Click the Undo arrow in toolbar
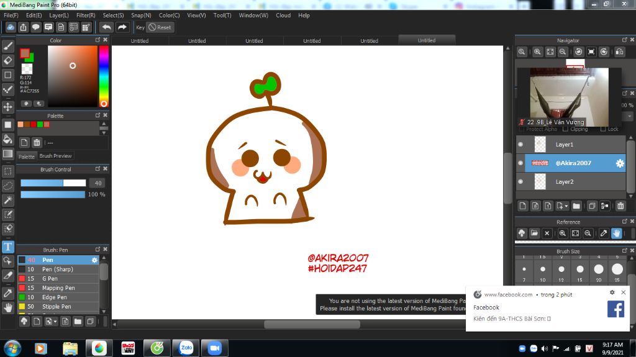 [106, 27]
